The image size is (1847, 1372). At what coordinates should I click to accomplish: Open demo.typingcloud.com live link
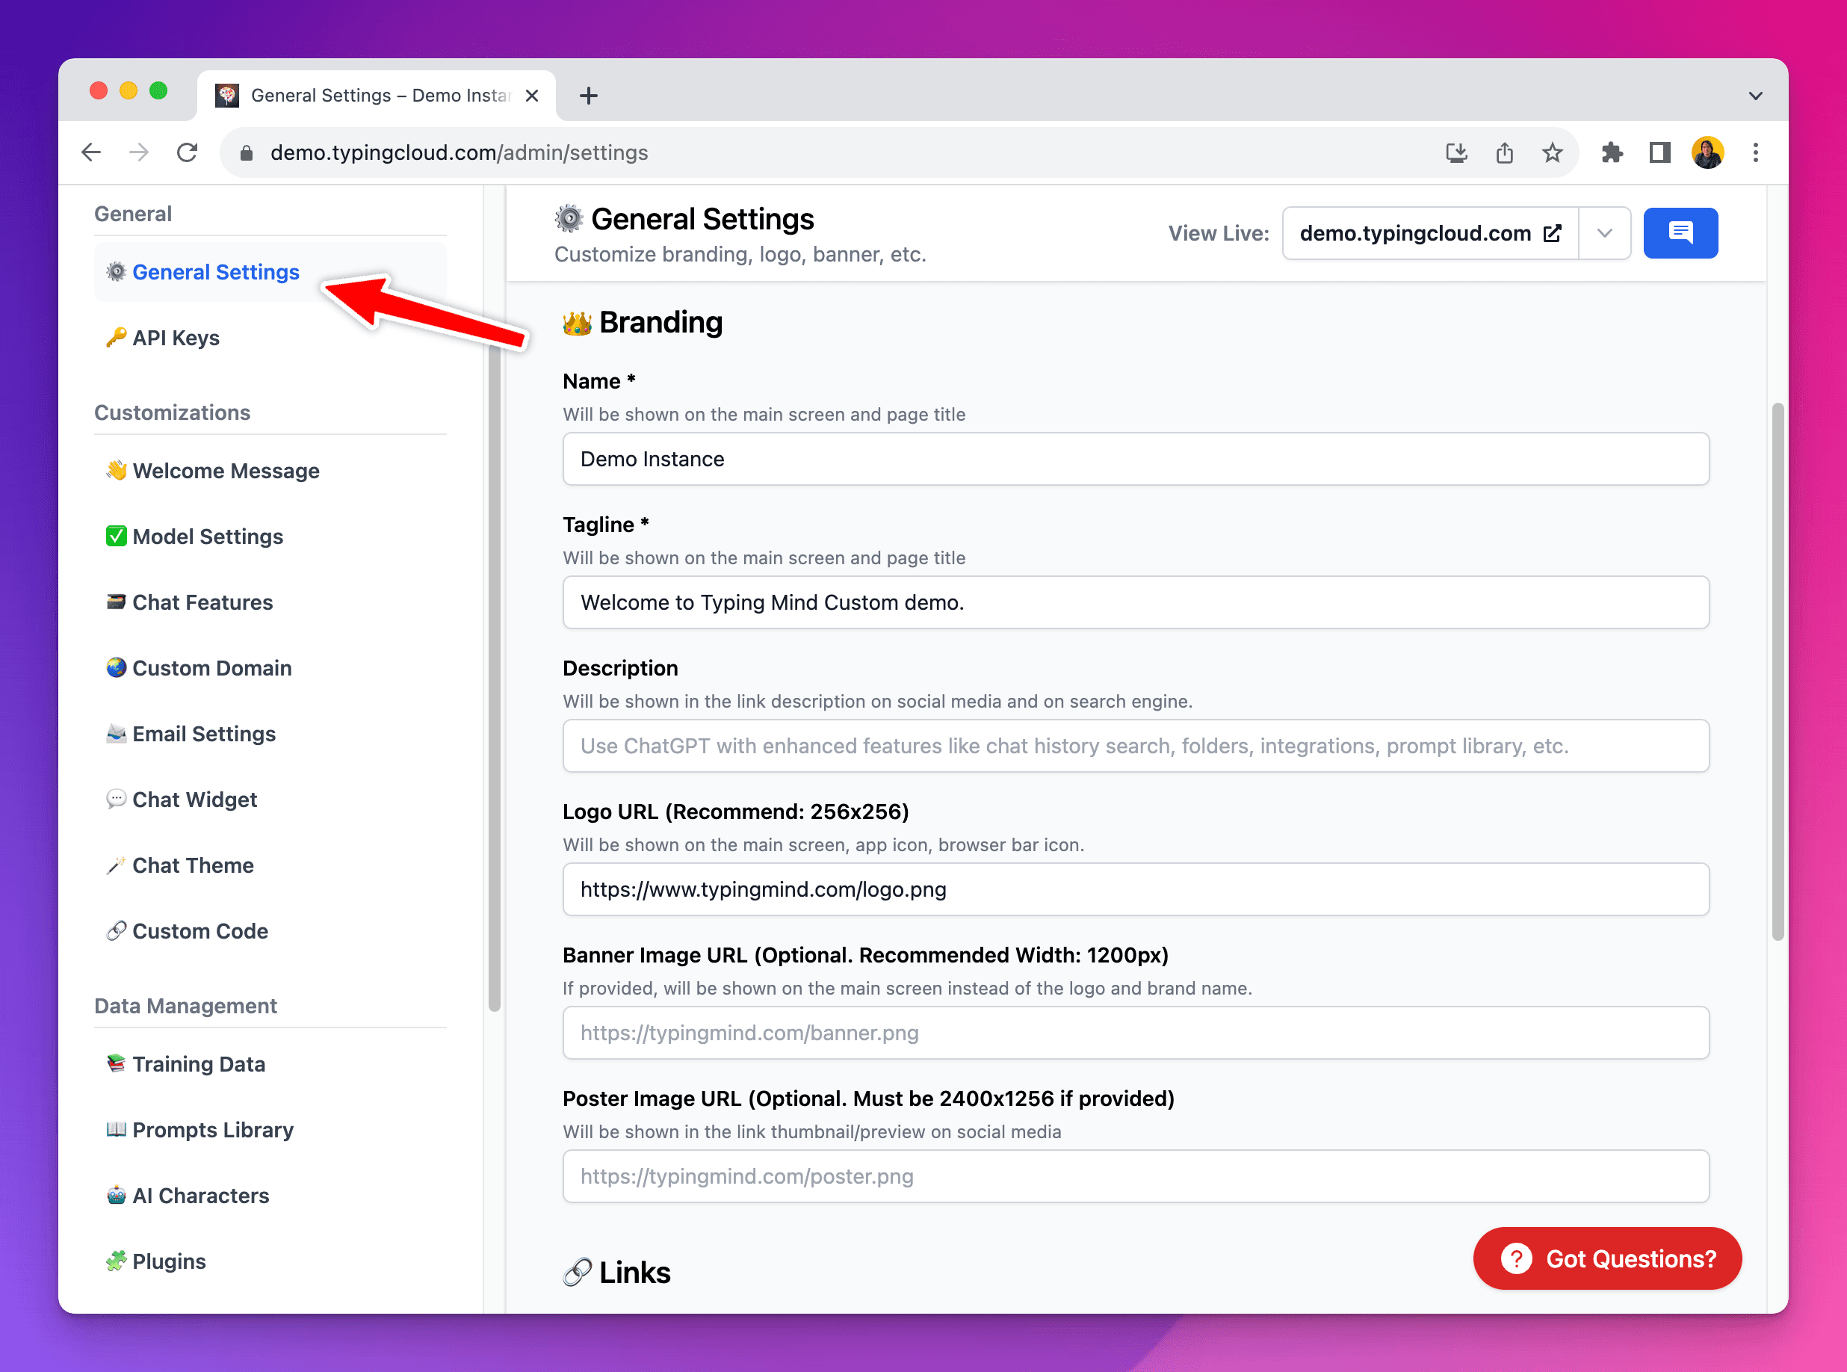pyautogui.click(x=1429, y=233)
